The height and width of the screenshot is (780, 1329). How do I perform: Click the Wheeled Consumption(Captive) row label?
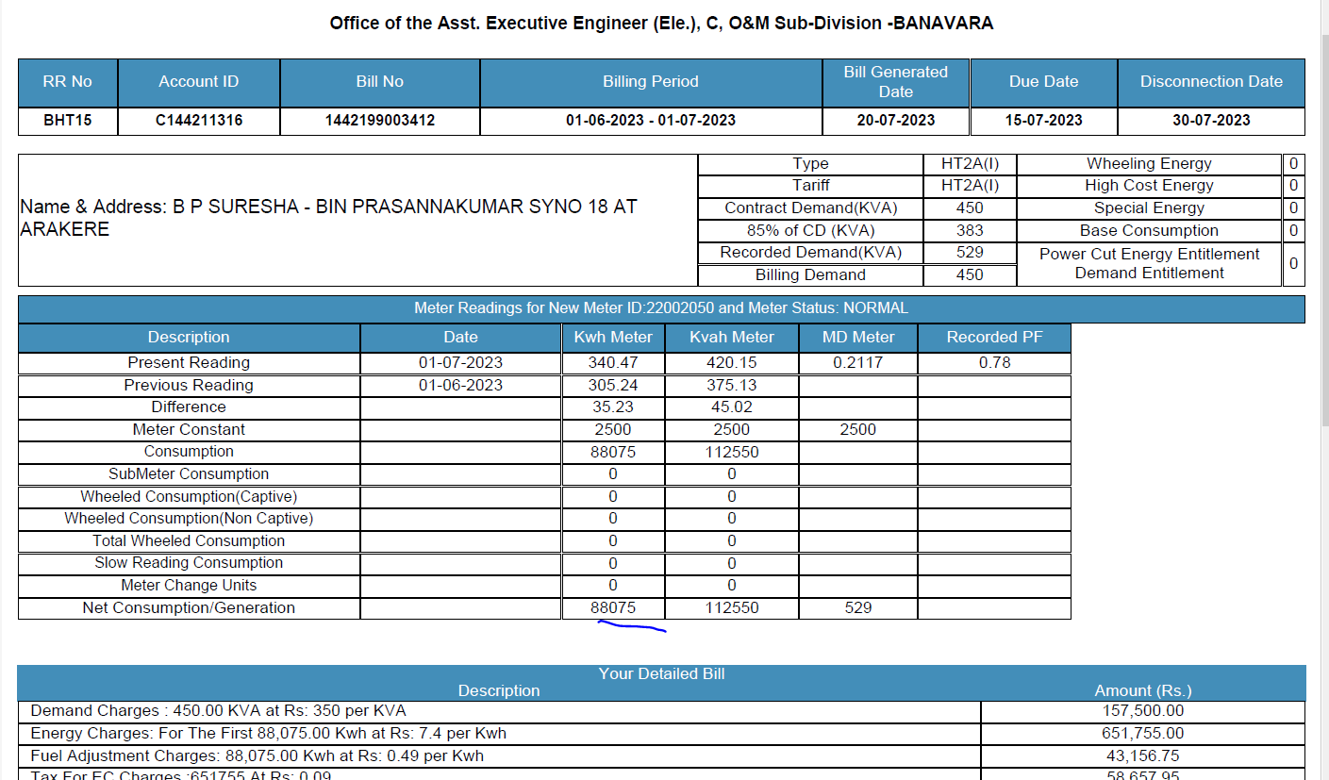click(x=189, y=497)
